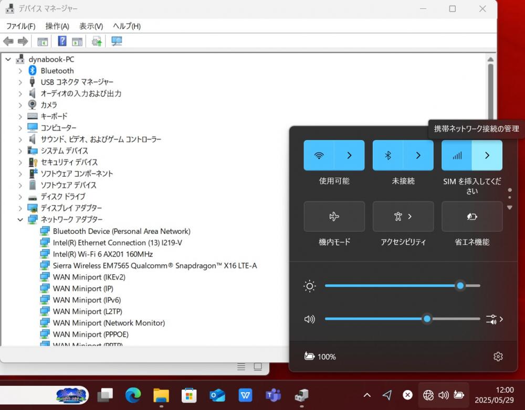This screenshot has height=410, width=525.
Task: Open the sound output selector icon beside volume slider
Action: click(494, 319)
